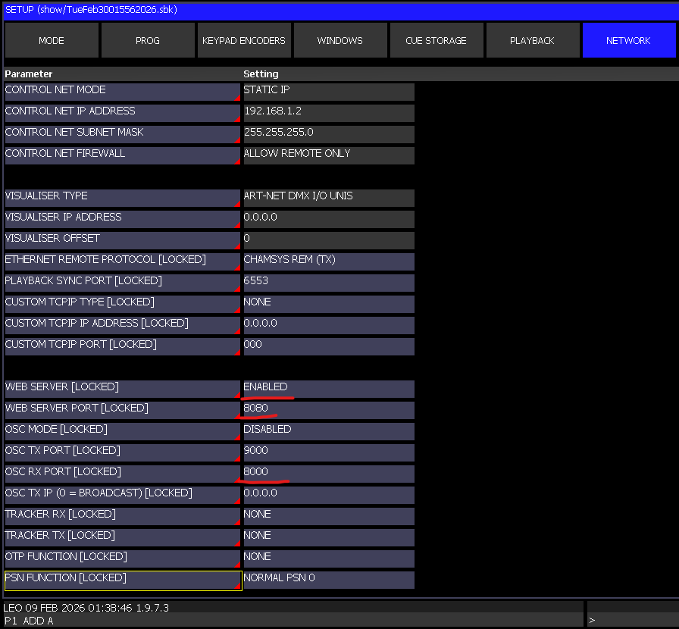The image size is (679, 629).
Task: Select the KEYPAD ENCODERS tab
Action: 244,39
